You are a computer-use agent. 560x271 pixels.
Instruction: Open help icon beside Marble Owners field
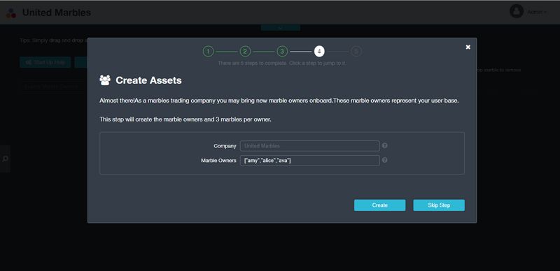click(x=384, y=160)
